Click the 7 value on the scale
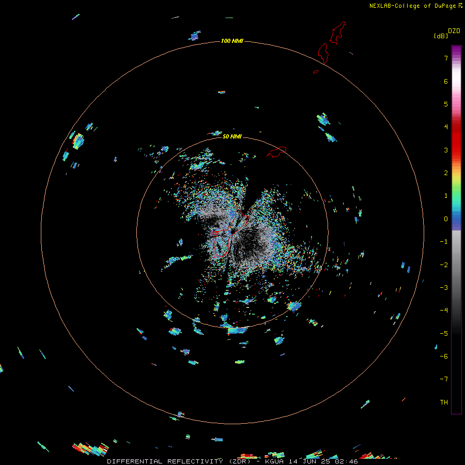This screenshot has width=465, height=465. tap(446, 58)
